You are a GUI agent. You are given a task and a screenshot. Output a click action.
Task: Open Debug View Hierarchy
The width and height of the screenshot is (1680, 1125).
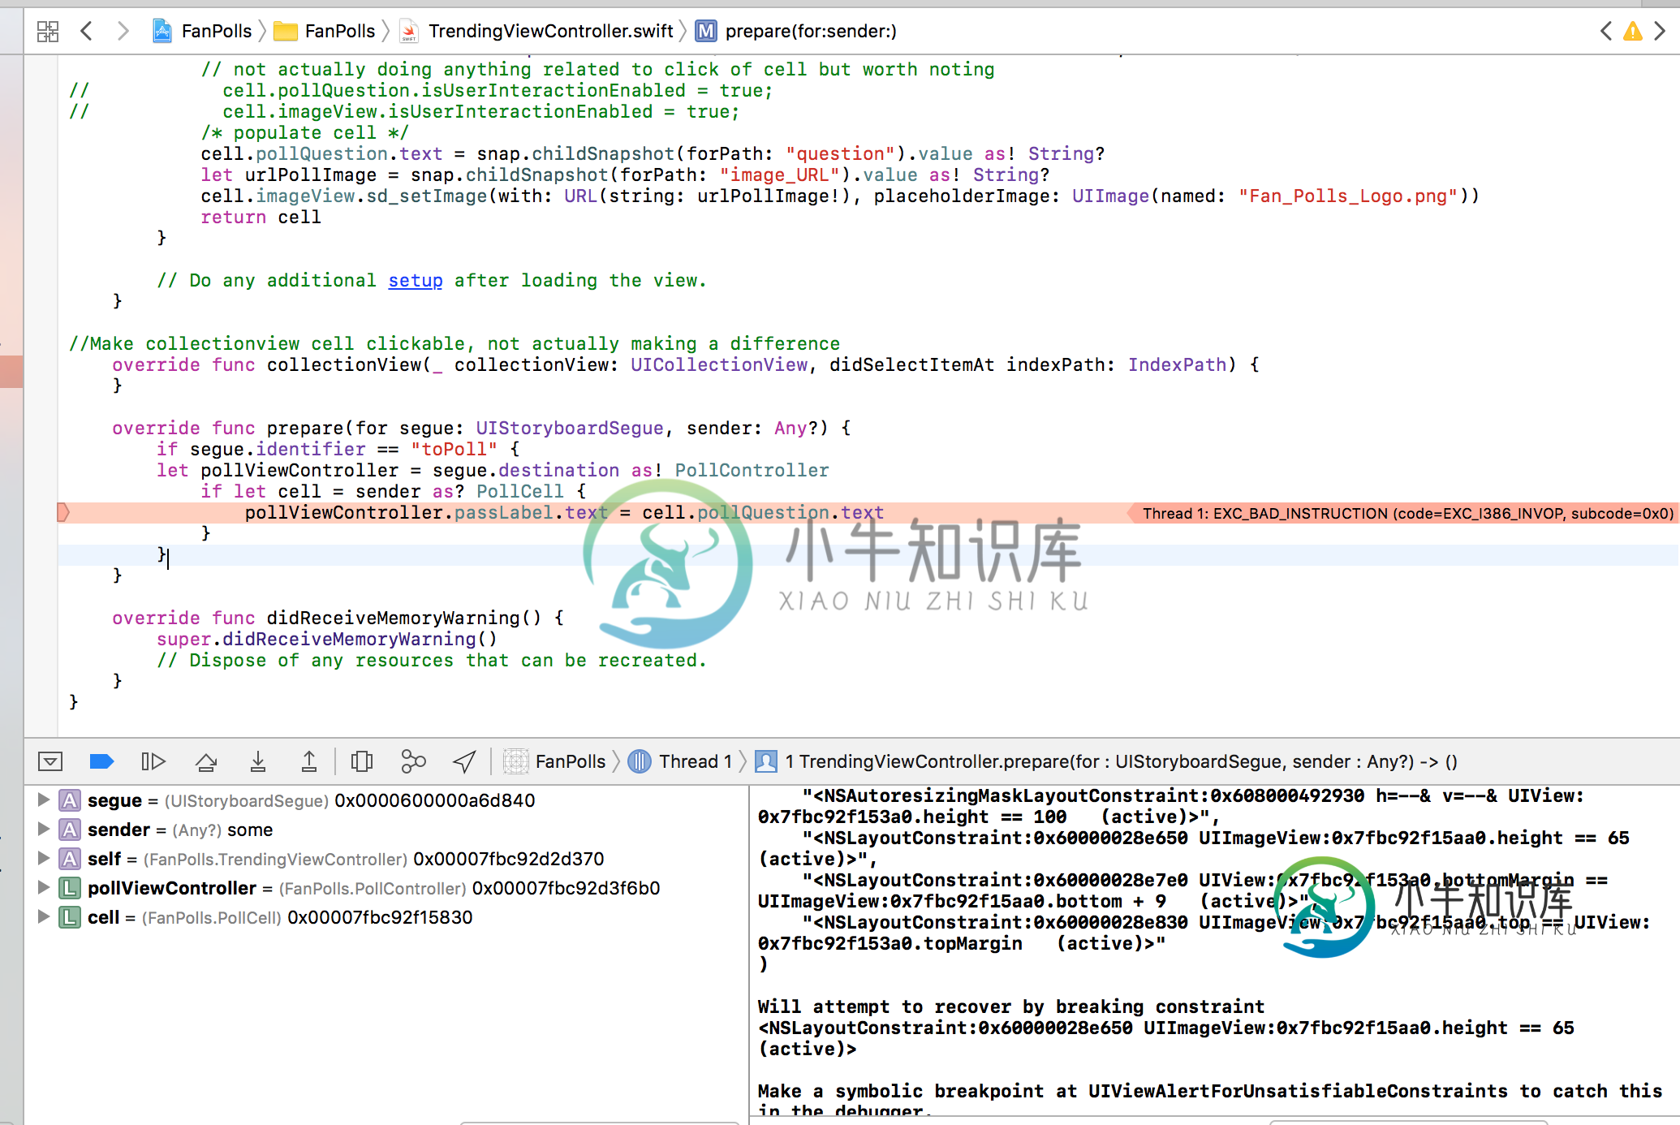[x=362, y=761]
